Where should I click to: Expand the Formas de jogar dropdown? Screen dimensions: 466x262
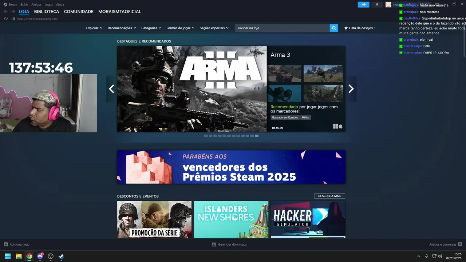[180, 28]
